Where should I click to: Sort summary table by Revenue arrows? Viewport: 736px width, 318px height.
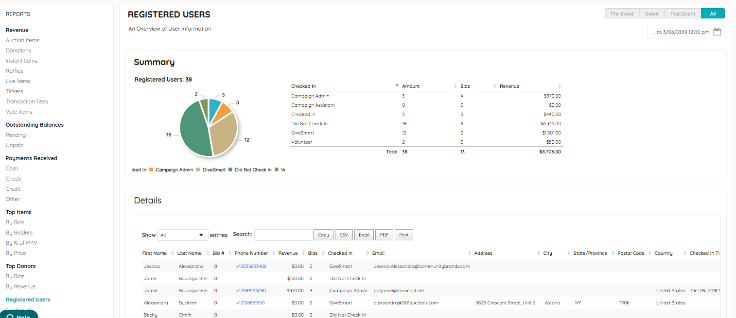point(560,86)
